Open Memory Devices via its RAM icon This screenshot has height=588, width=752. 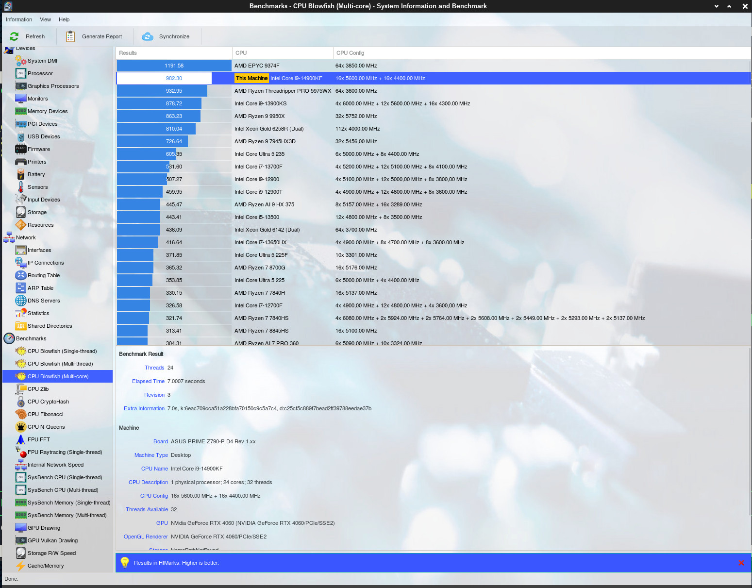pos(21,111)
